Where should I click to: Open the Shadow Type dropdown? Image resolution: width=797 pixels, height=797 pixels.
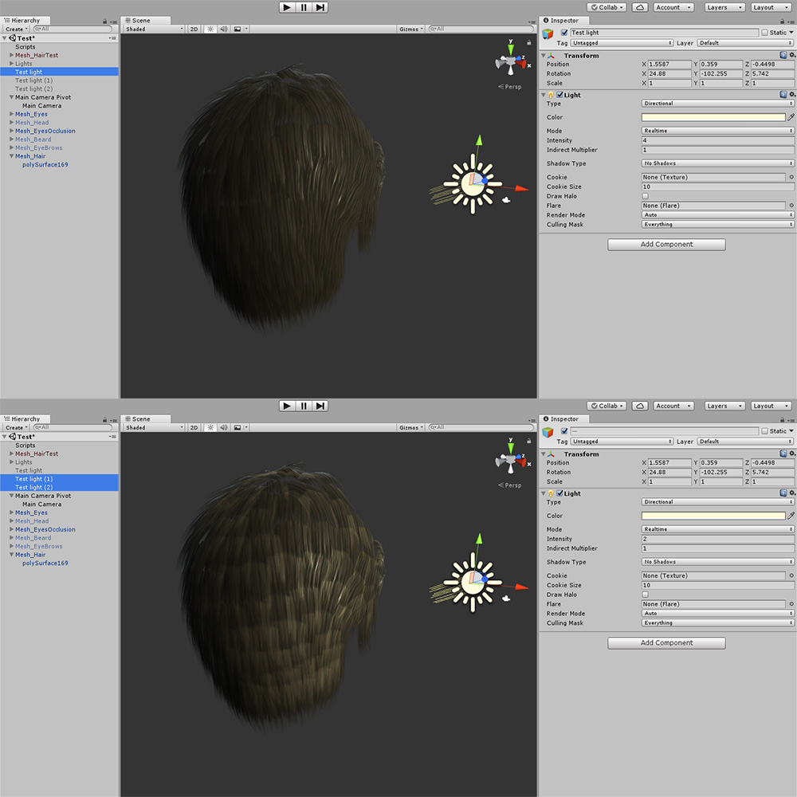717,163
